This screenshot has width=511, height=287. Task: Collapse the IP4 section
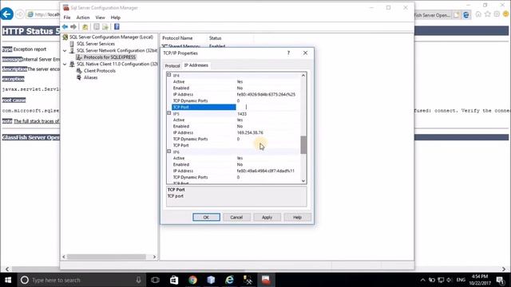[x=169, y=75]
